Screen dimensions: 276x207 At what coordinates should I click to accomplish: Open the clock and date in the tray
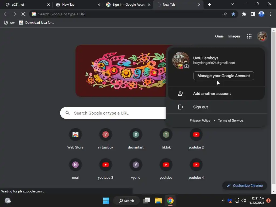[257, 201]
